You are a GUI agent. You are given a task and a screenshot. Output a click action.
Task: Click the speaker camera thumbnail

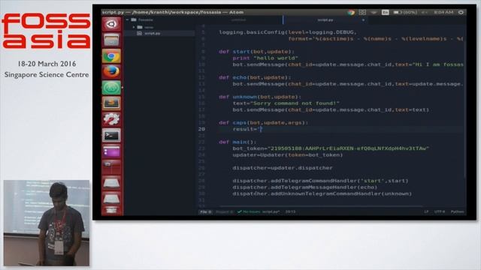(x=47, y=223)
